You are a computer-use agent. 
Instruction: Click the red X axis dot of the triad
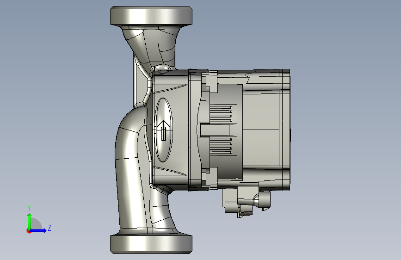[29, 231]
